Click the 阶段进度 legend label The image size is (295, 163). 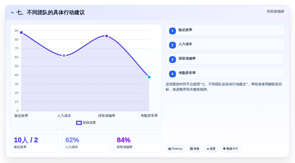pos(89,123)
